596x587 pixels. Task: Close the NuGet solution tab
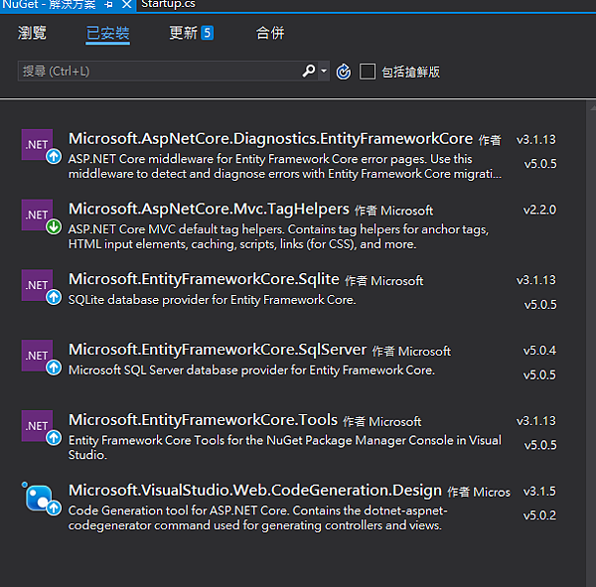point(126,5)
